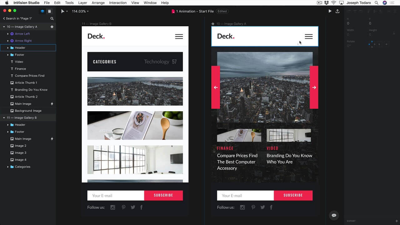The width and height of the screenshot is (400, 225).
Task: Open the 114.03% zoom dropdown
Action: 80,11
